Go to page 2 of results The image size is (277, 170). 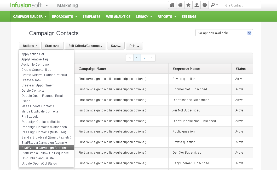(144, 58)
